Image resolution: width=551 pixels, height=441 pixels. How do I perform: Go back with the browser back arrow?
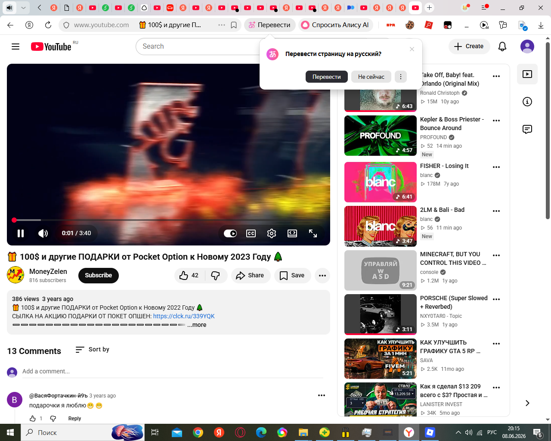point(10,25)
